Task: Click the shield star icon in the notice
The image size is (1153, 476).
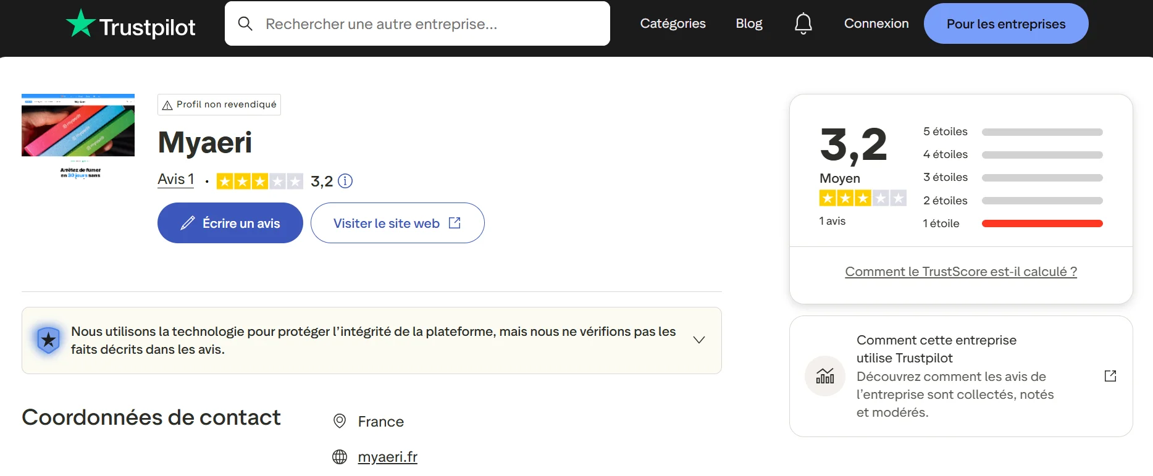Action: tap(48, 340)
